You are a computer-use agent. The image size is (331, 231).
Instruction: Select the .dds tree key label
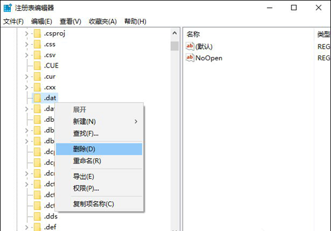[51, 216]
